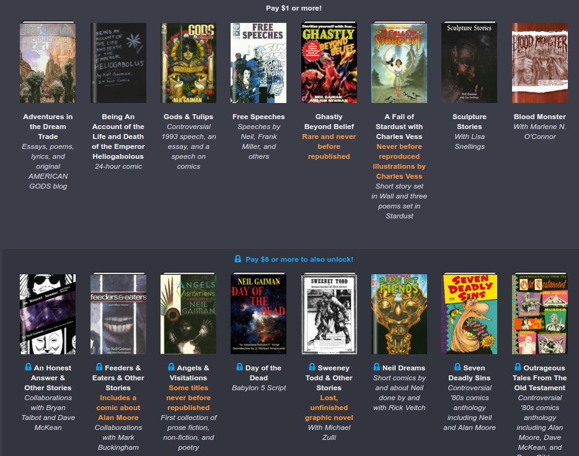Click lock icon beside Angels & Visitations
This screenshot has width=579, height=456.
[x=171, y=367]
